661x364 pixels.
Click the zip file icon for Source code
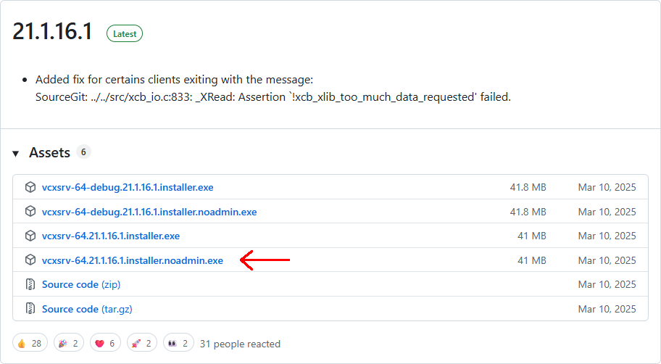(30, 284)
